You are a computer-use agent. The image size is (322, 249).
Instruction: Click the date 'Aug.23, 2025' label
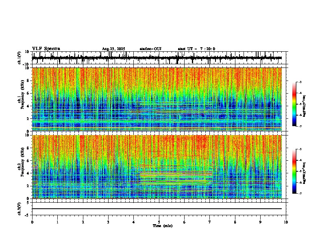pyautogui.click(x=113, y=49)
